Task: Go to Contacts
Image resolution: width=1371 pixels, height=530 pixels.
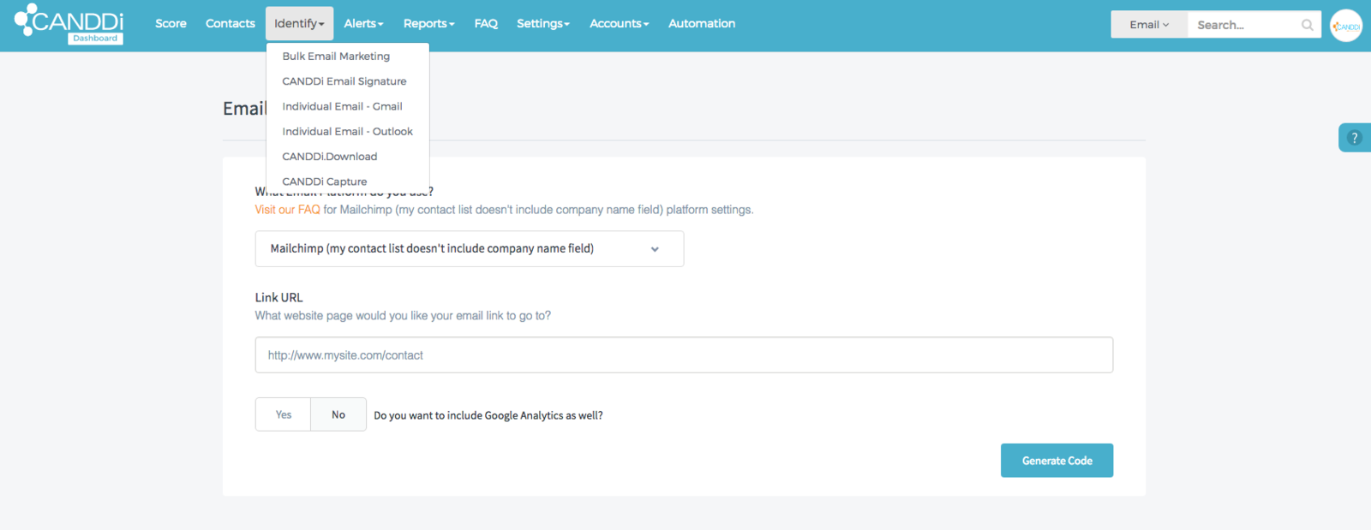Action: pos(230,24)
